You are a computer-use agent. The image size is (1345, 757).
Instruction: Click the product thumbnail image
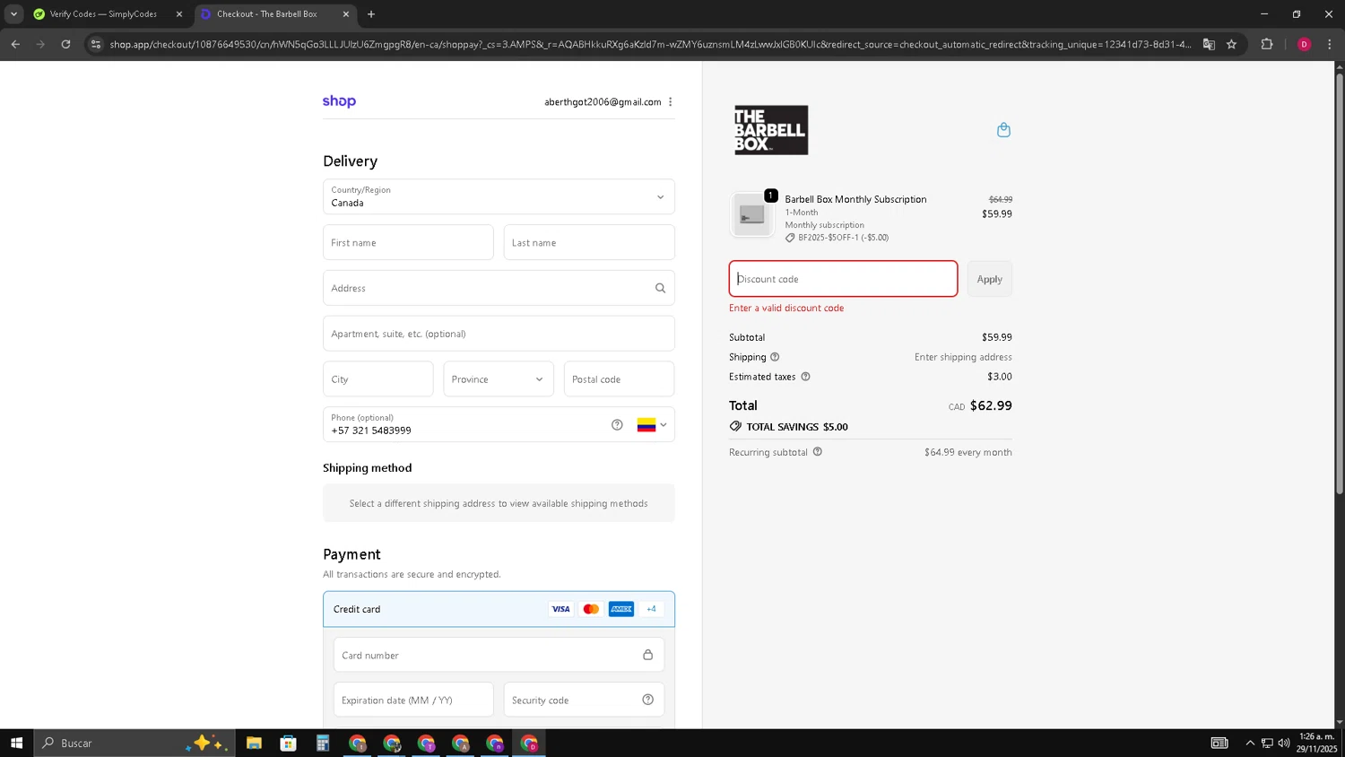751,215
